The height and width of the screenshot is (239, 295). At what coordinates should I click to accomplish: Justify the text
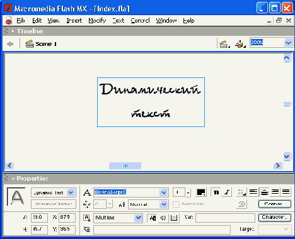pos(286,192)
